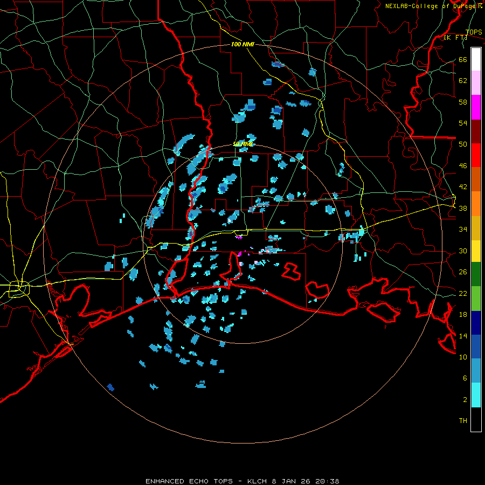Click the dark green 30 kft legend swatch
Image resolution: width=485 pixels, height=485 pixels.
tap(476, 274)
